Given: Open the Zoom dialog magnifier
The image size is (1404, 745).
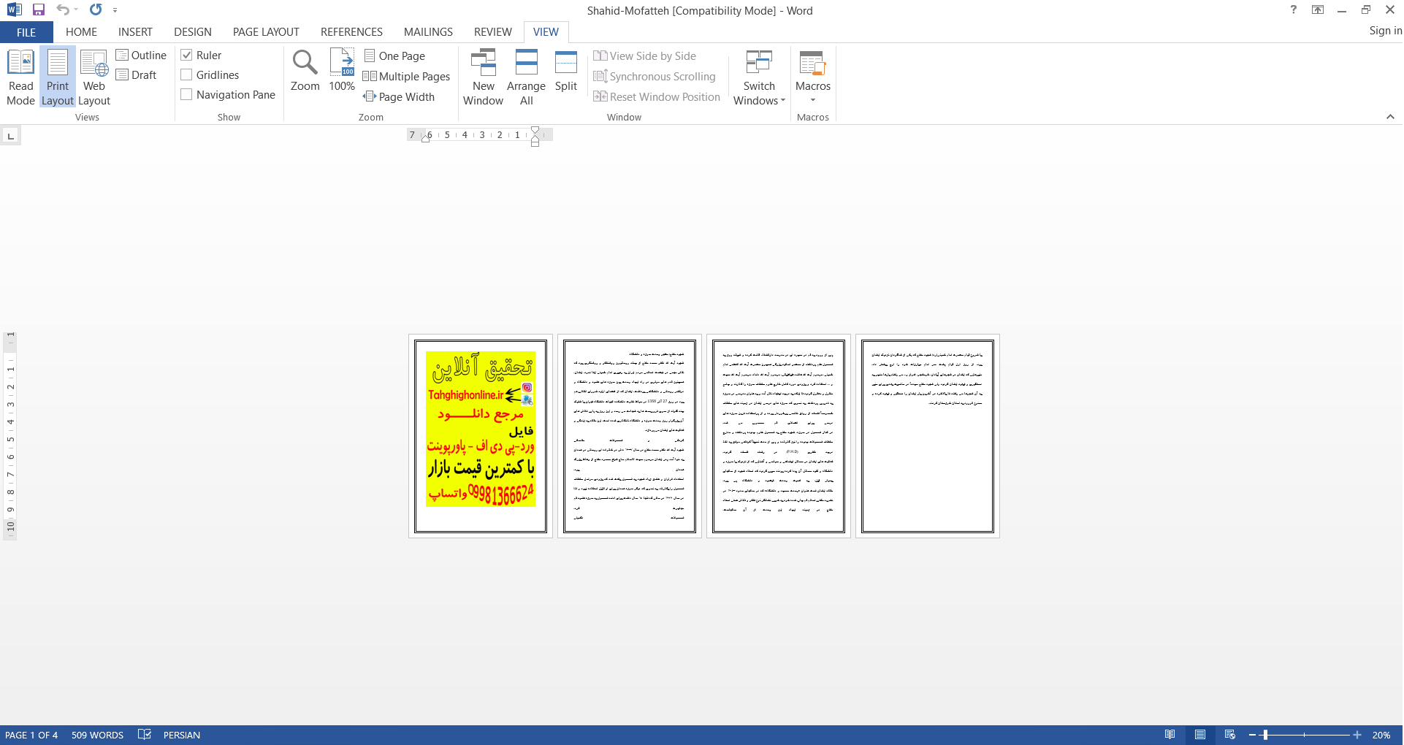Looking at the screenshot, I should tap(305, 71).
